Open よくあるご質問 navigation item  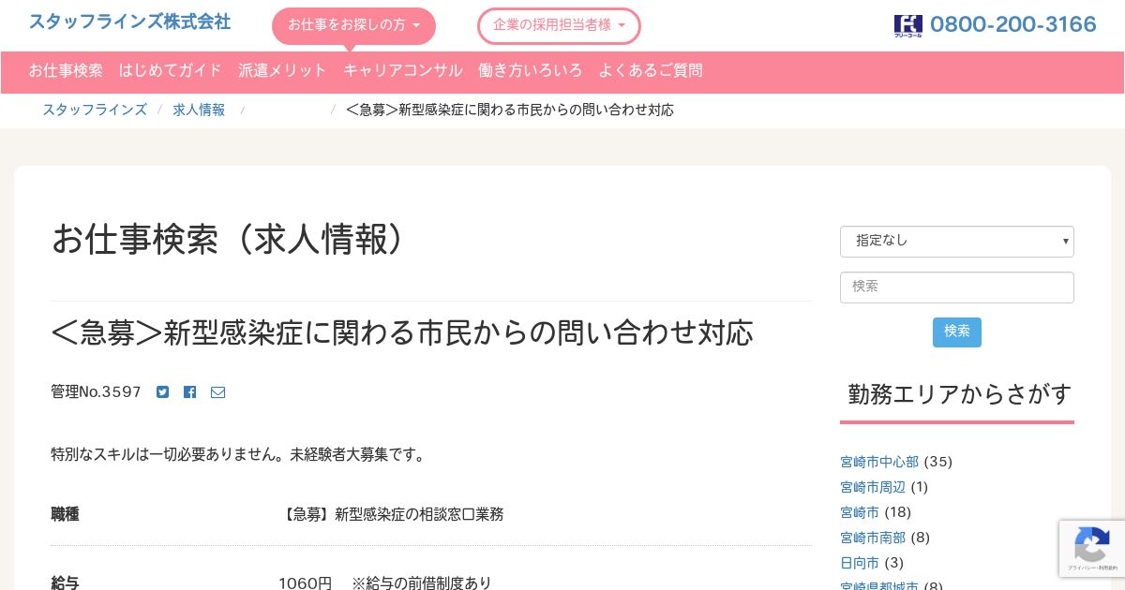[651, 70]
